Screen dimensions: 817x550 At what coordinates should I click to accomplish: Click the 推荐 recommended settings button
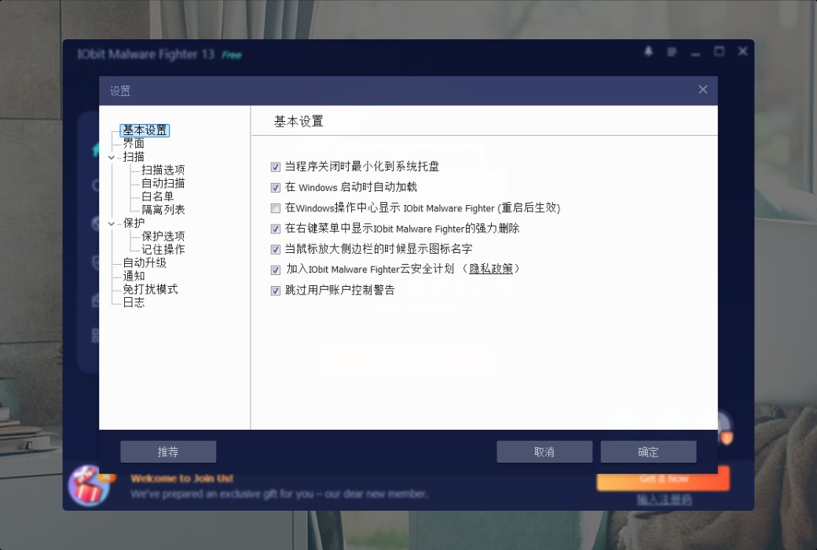[x=167, y=452]
